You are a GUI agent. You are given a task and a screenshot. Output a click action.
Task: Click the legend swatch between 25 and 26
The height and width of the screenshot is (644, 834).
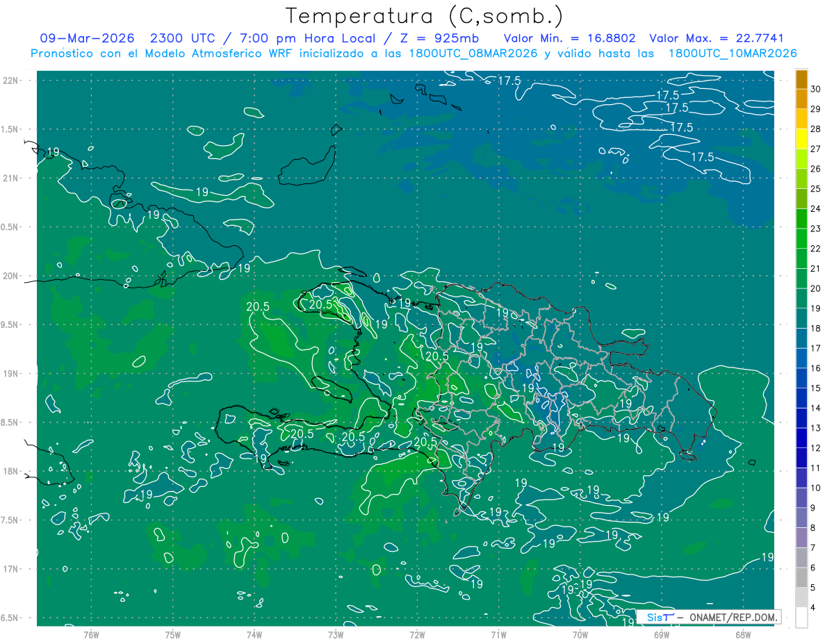pos(801,179)
